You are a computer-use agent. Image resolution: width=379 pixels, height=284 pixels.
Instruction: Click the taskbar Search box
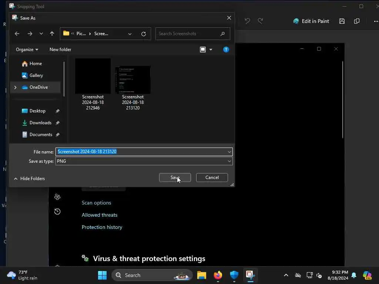(x=152, y=275)
